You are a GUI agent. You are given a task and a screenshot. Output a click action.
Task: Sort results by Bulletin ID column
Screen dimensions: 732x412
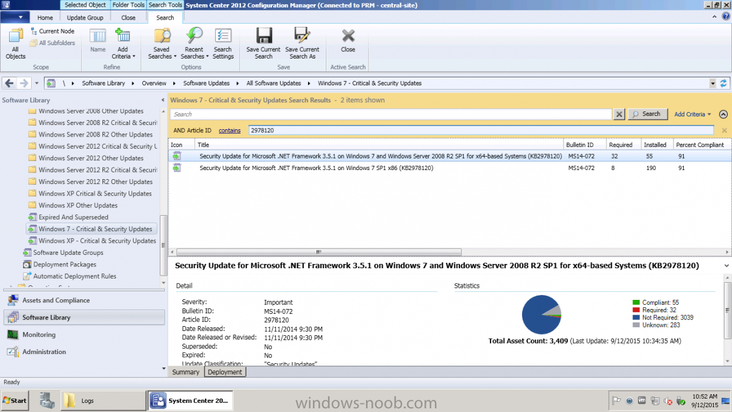(585, 145)
